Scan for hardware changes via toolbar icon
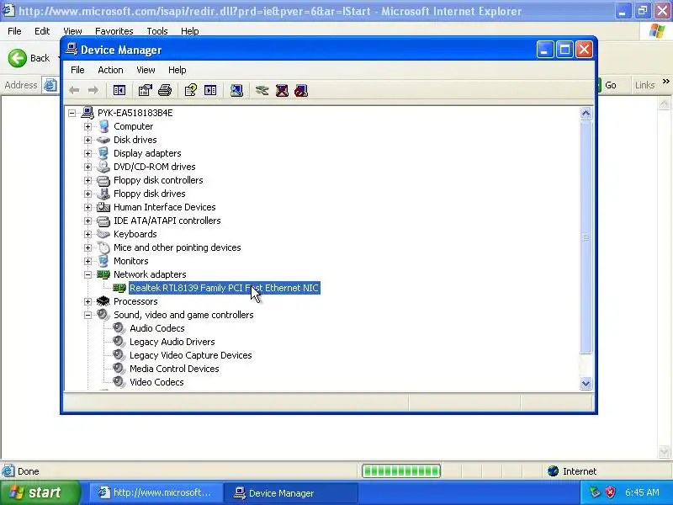Image resolution: width=673 pixels, height=505 pixels. (x=236, y=90)
